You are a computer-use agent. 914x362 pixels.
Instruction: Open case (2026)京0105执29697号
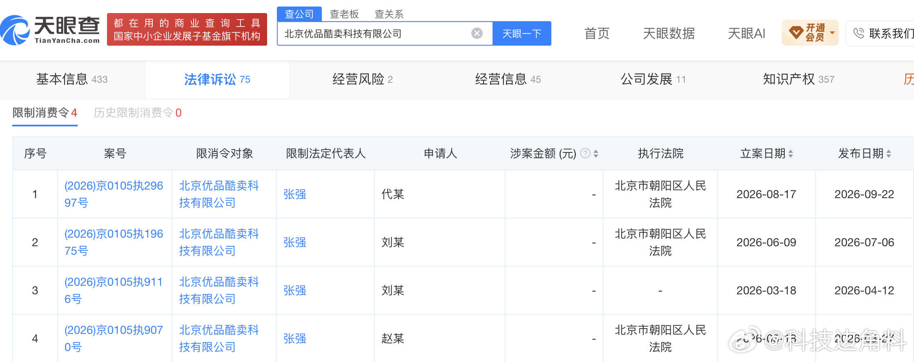tap(114, 194)
